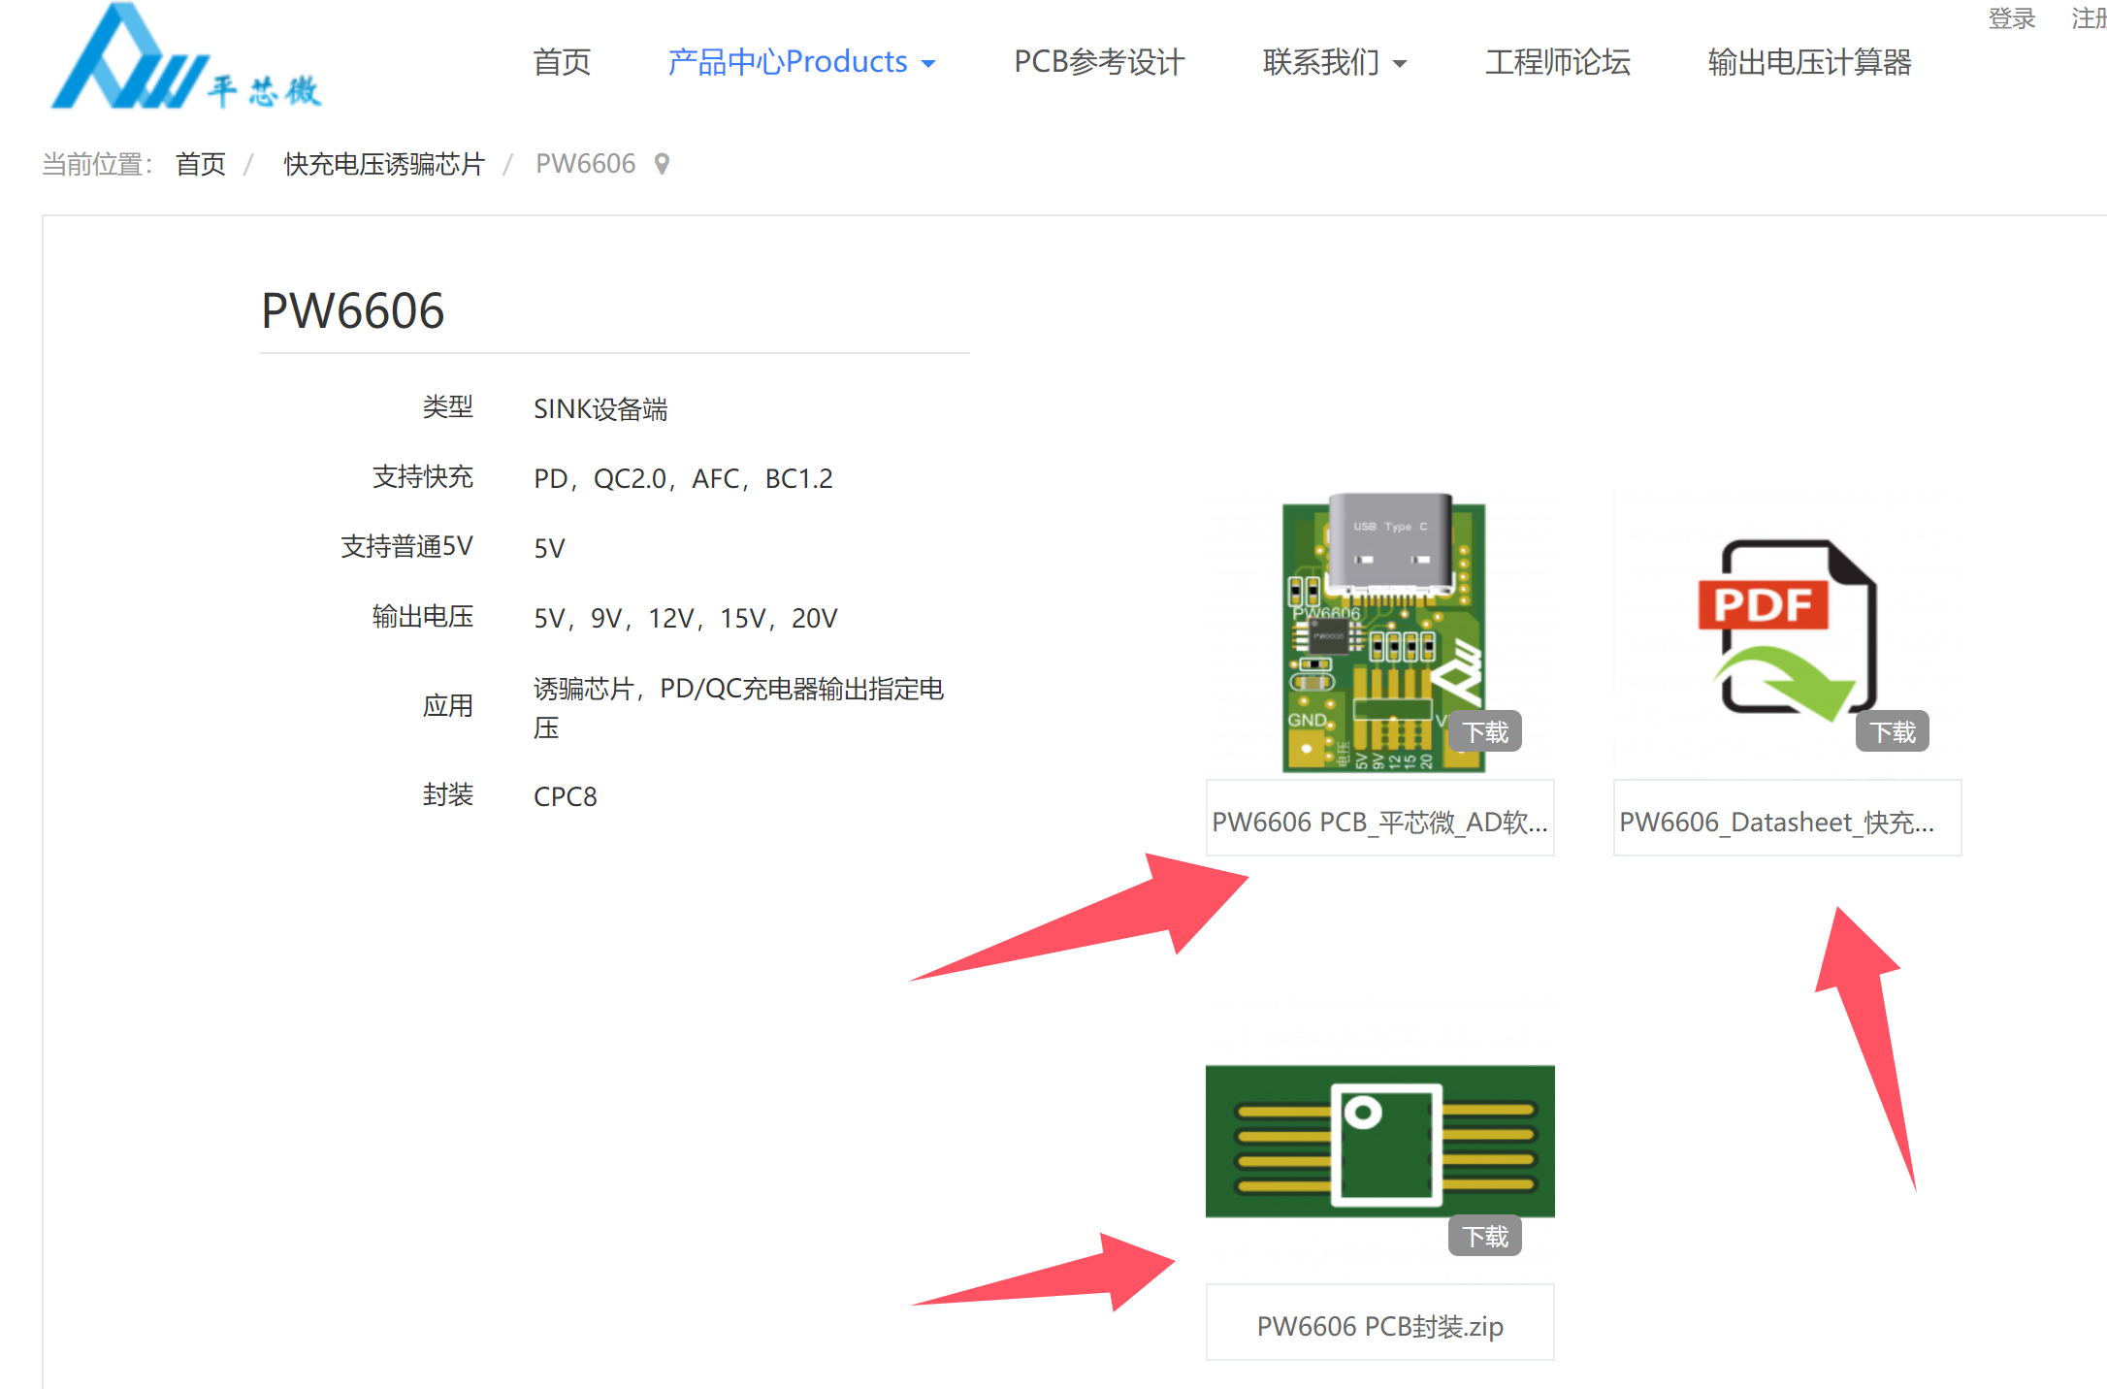Open PW6606 PCB封装.zip file link
This screenshot has height=1389, width=2107.
pyautogui.click(x=1379, y=1325)
